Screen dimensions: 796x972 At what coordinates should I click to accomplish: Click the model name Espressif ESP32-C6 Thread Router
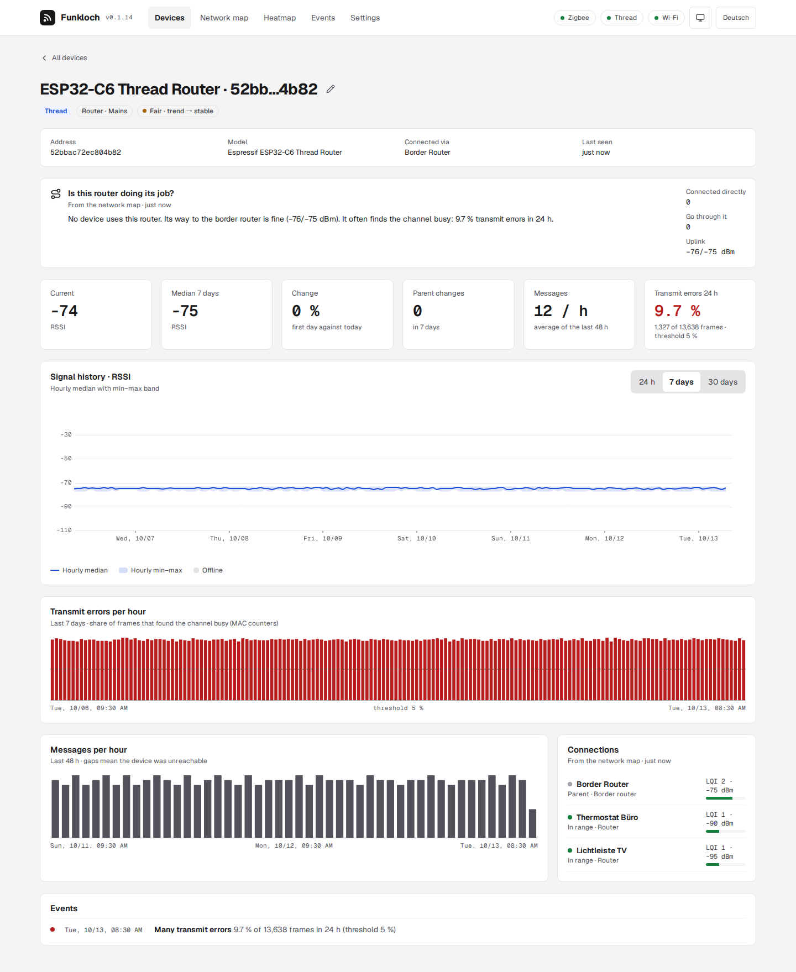pyautogui.click(x=285, y=153)
